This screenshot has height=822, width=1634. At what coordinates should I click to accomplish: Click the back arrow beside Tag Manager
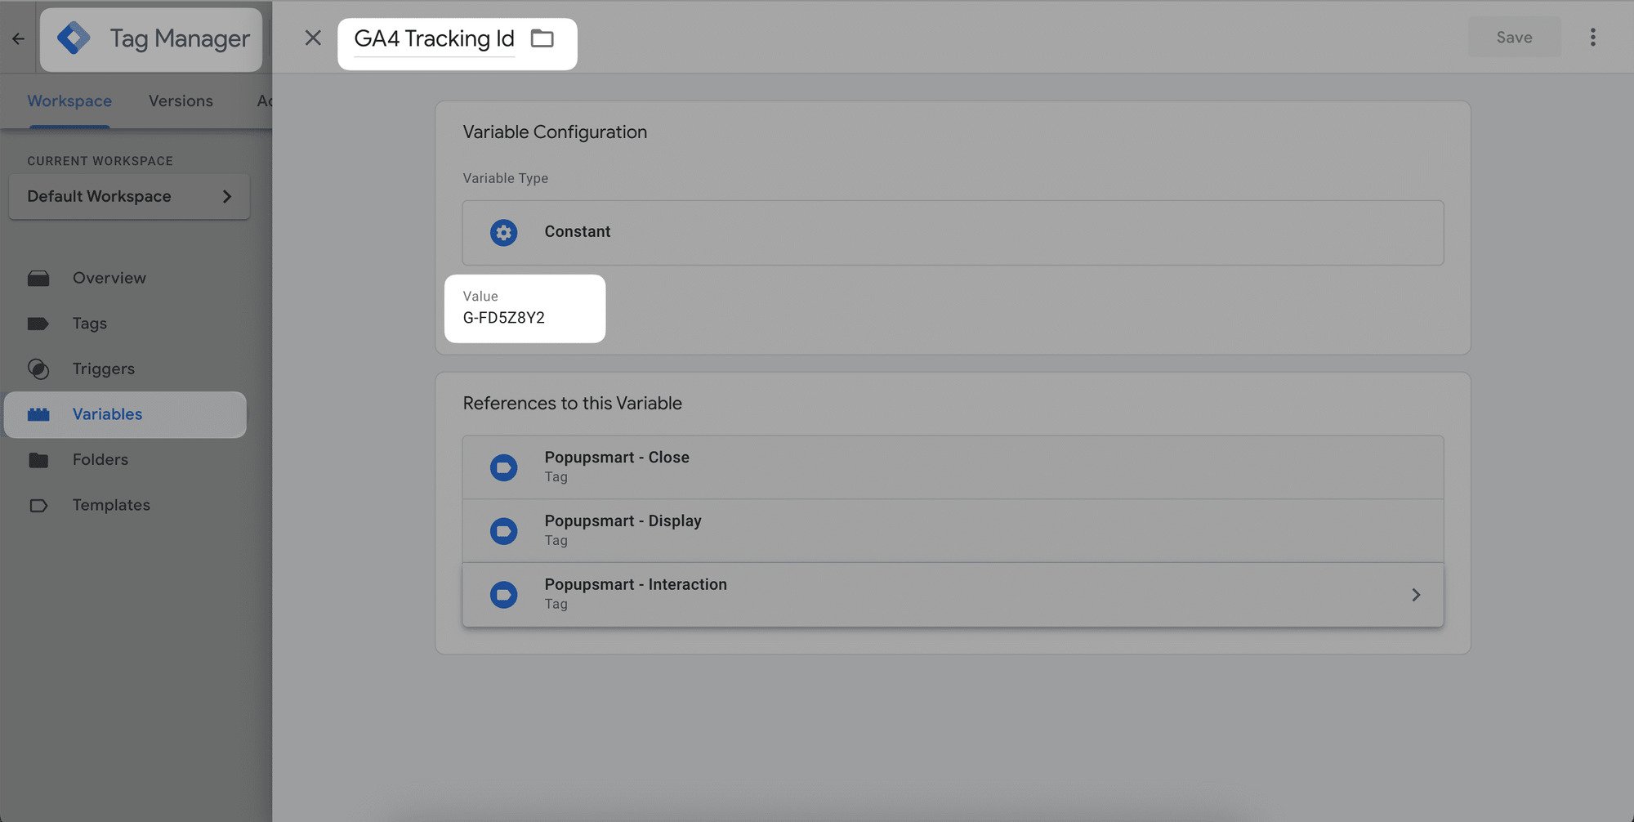pyautogui.click(x=18, y=38)
